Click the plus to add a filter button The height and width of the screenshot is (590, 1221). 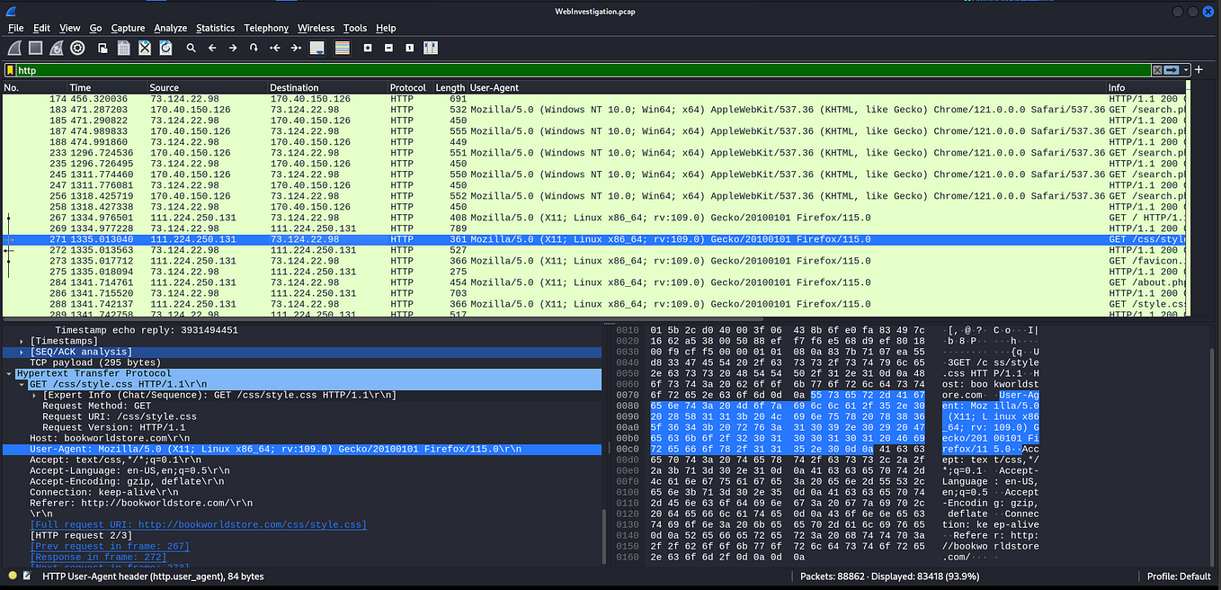point(1199,69)
